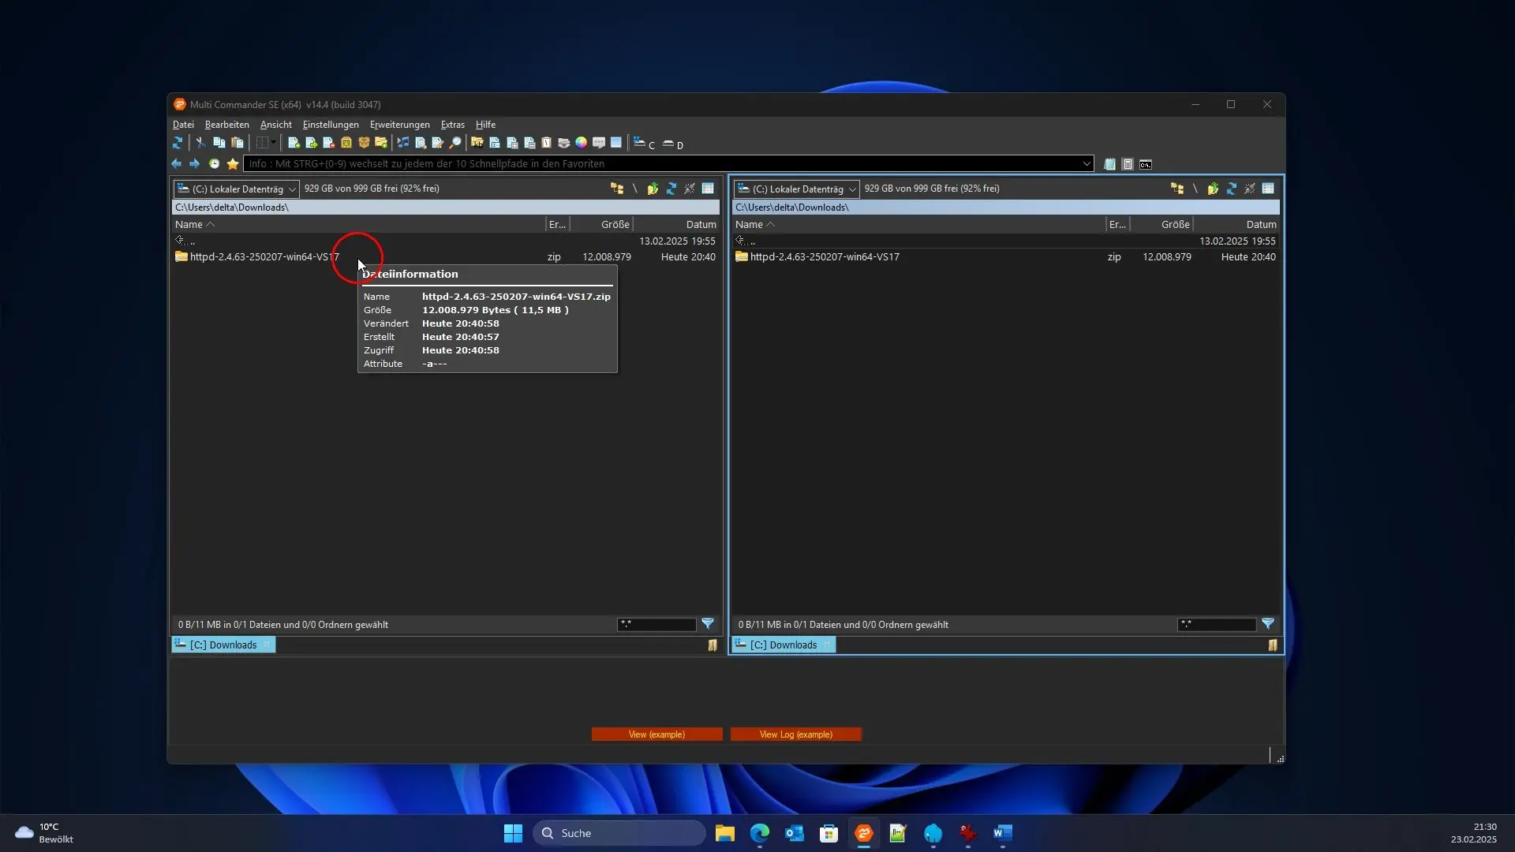The height and width of the screenshot is (852, 1515).
Task: Go back with the blue left arrow
Action: pos(176,164)
